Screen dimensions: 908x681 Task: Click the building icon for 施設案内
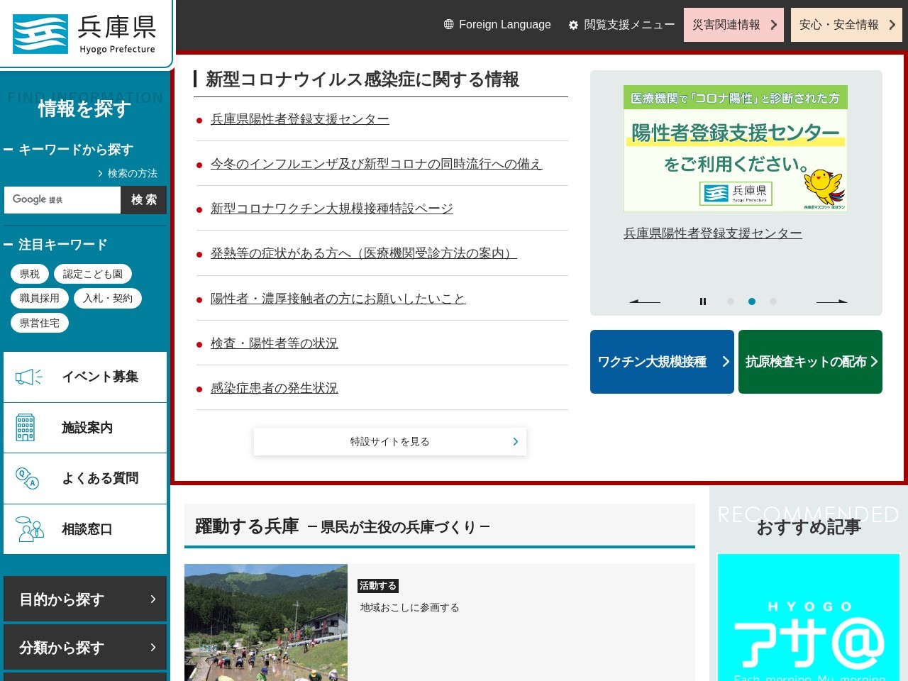(26, 428)
